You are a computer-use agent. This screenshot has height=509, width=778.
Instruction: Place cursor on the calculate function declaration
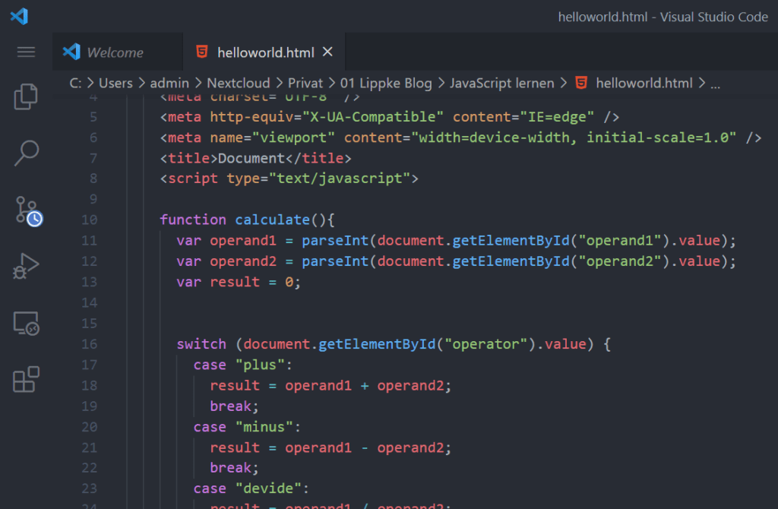pyautogui.click(x=272, y=220)
